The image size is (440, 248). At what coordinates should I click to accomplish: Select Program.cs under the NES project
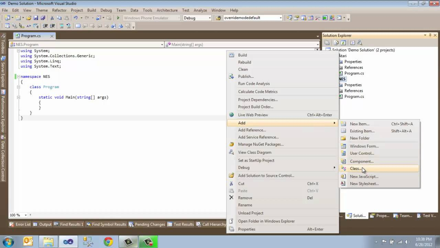coord(354,96)
